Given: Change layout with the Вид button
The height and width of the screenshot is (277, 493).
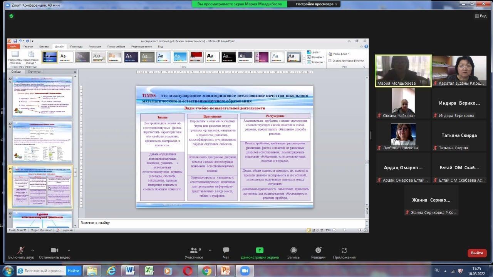Looking at the screenshot, I should (x=480, y=16).
